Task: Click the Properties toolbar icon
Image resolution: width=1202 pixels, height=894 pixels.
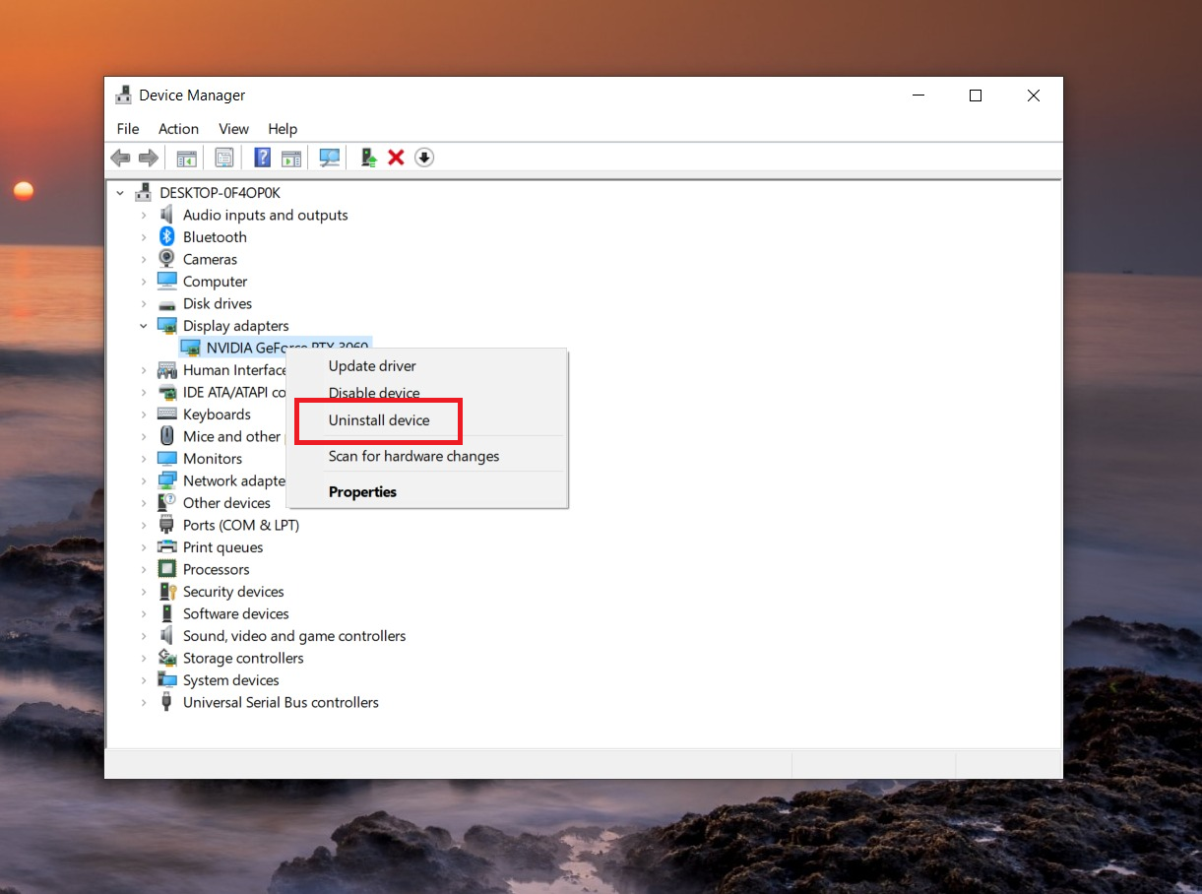Action: click(x=224, y=158)
